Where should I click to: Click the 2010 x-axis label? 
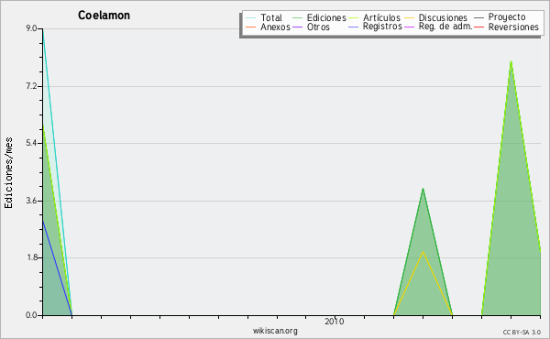[x=335, y=322]
